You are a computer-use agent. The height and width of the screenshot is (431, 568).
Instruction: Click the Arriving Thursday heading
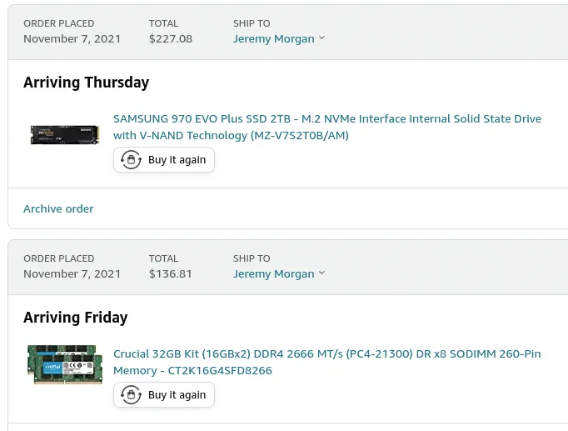(86, 83)
